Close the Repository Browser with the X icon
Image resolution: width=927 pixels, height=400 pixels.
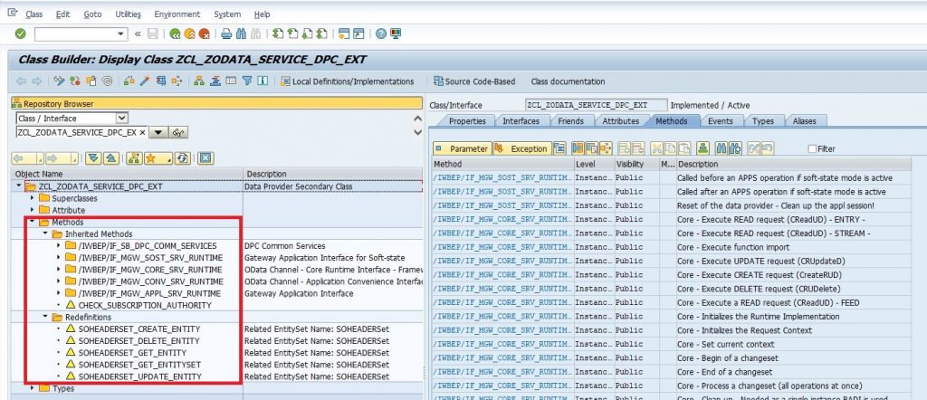click(x=205, y=157)
